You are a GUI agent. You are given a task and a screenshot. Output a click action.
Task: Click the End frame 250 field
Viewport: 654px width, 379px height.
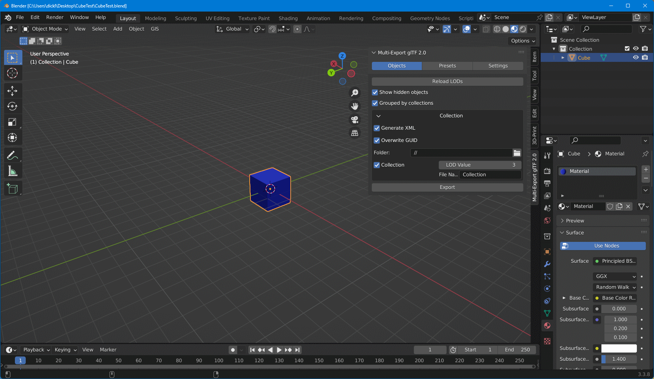coord(517,350)
